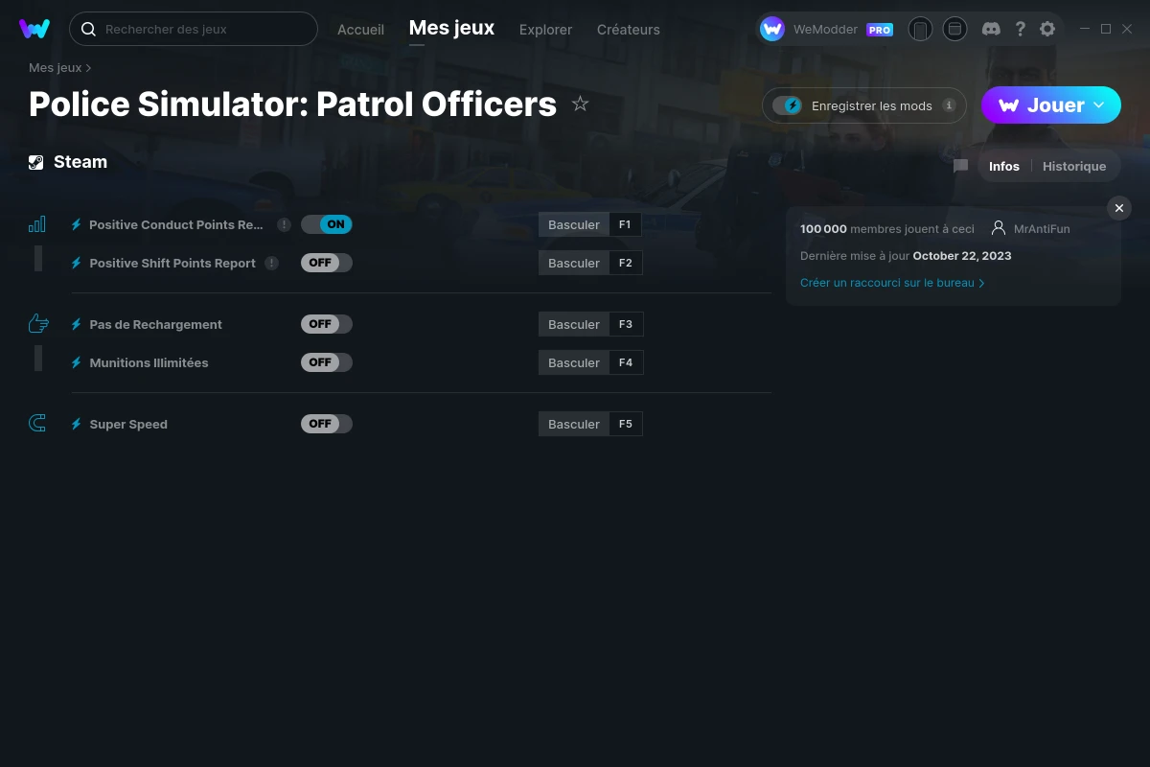This screenshot has height=767, width=1150.
Task: Click the info icon on Enregistrer les mods
Action: tap(949, 105)
